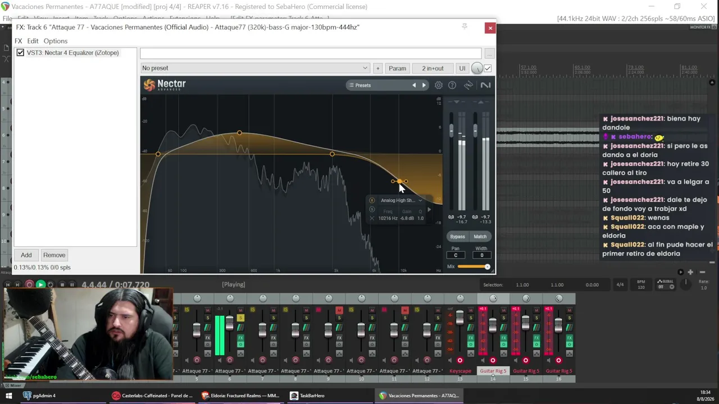The image size is (719, 404).
Task: Open the FX button on mixer track 6
Action: click(x=240, y=338)
